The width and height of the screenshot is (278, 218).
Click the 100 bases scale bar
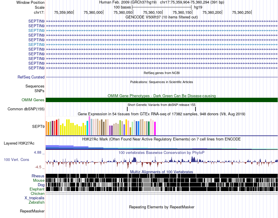(162, 7)
